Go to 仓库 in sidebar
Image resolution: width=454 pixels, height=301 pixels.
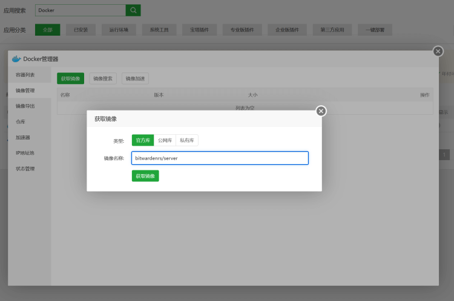21,121
